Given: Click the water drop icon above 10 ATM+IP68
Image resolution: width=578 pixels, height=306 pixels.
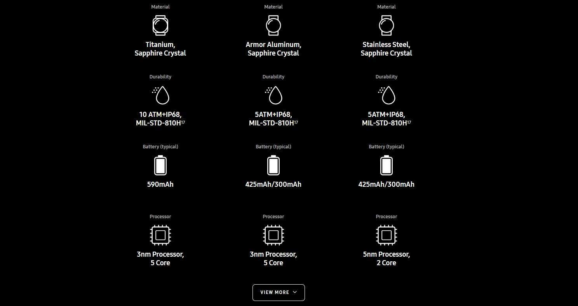Looking at the screenshot, I should coord(160,95).
